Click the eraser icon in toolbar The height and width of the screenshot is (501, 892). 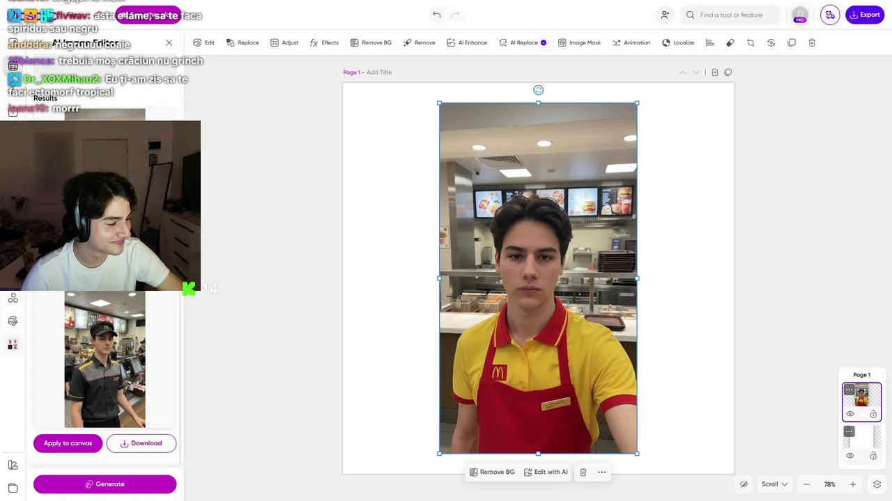click(730, 42)
